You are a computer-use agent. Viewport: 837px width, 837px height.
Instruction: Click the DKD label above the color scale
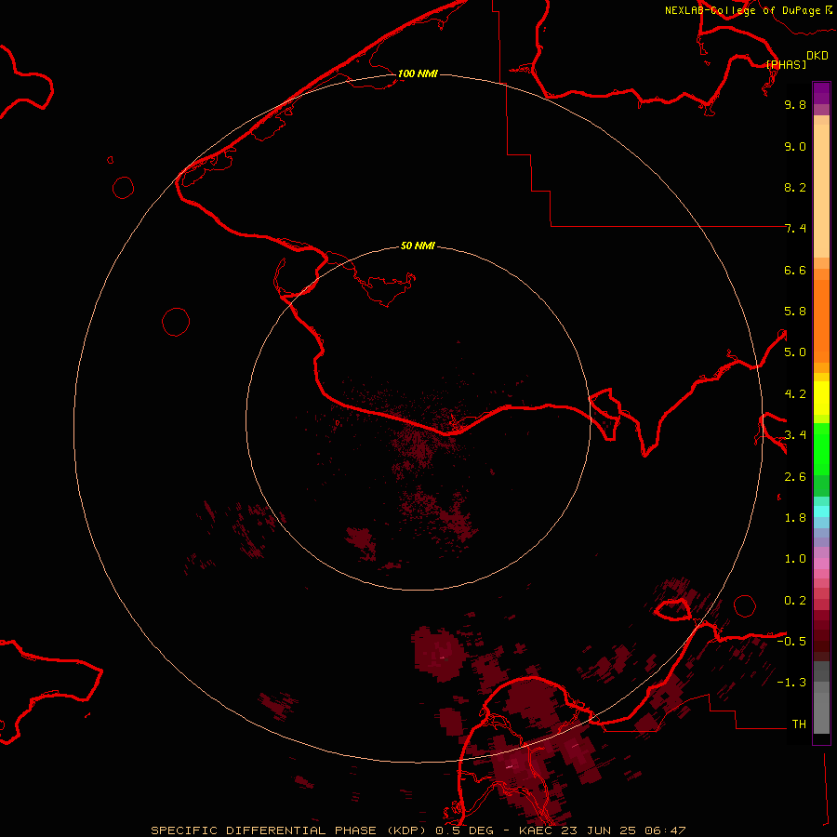tap(817, 56)
